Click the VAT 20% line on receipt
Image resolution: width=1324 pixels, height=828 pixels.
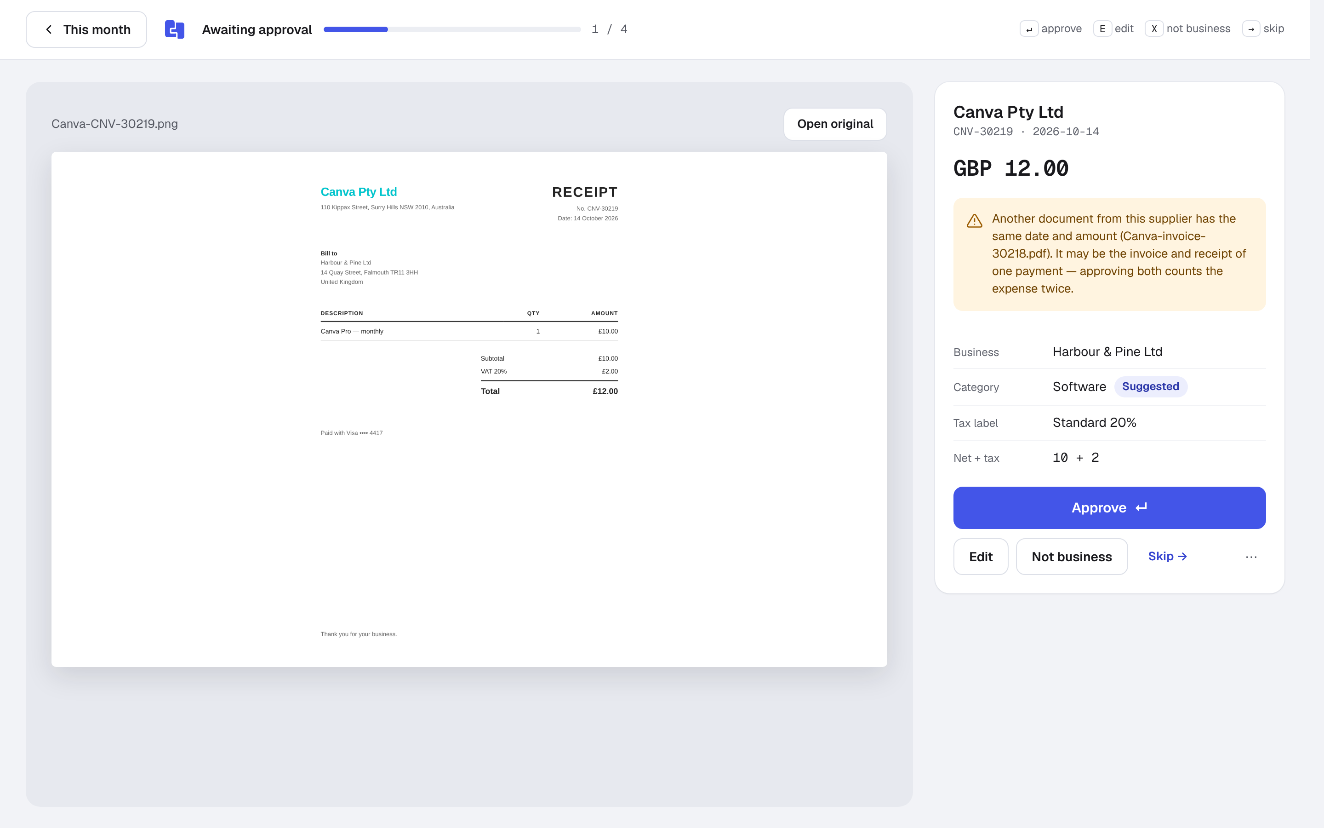[549, 371]
